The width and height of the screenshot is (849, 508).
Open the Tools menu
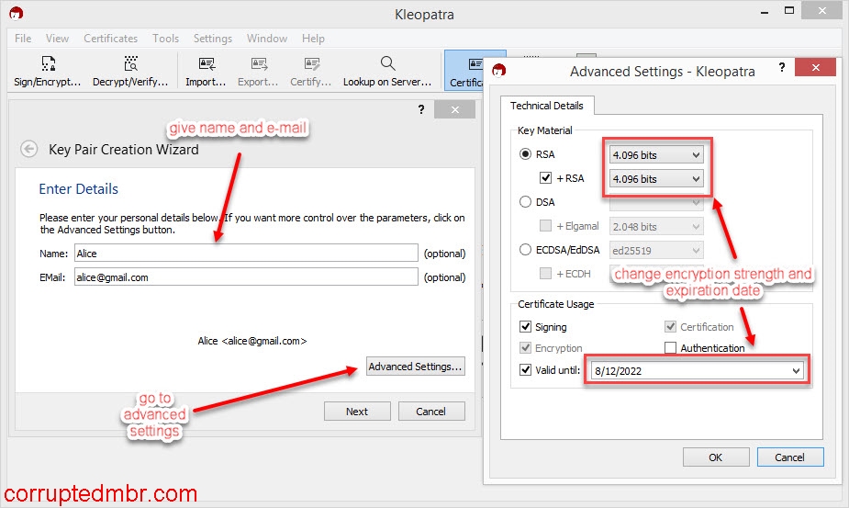coord(165,39)
